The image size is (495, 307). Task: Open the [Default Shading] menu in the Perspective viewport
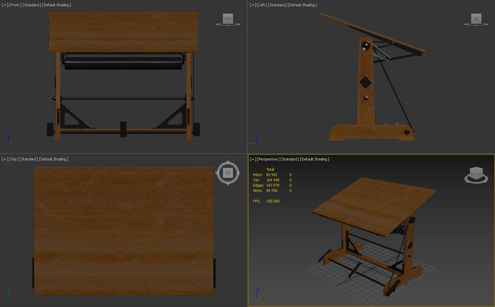(x=315, y=159)
